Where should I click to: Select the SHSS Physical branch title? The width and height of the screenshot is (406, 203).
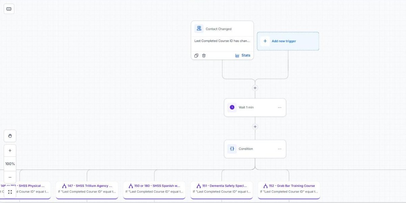tap(23, 186)
